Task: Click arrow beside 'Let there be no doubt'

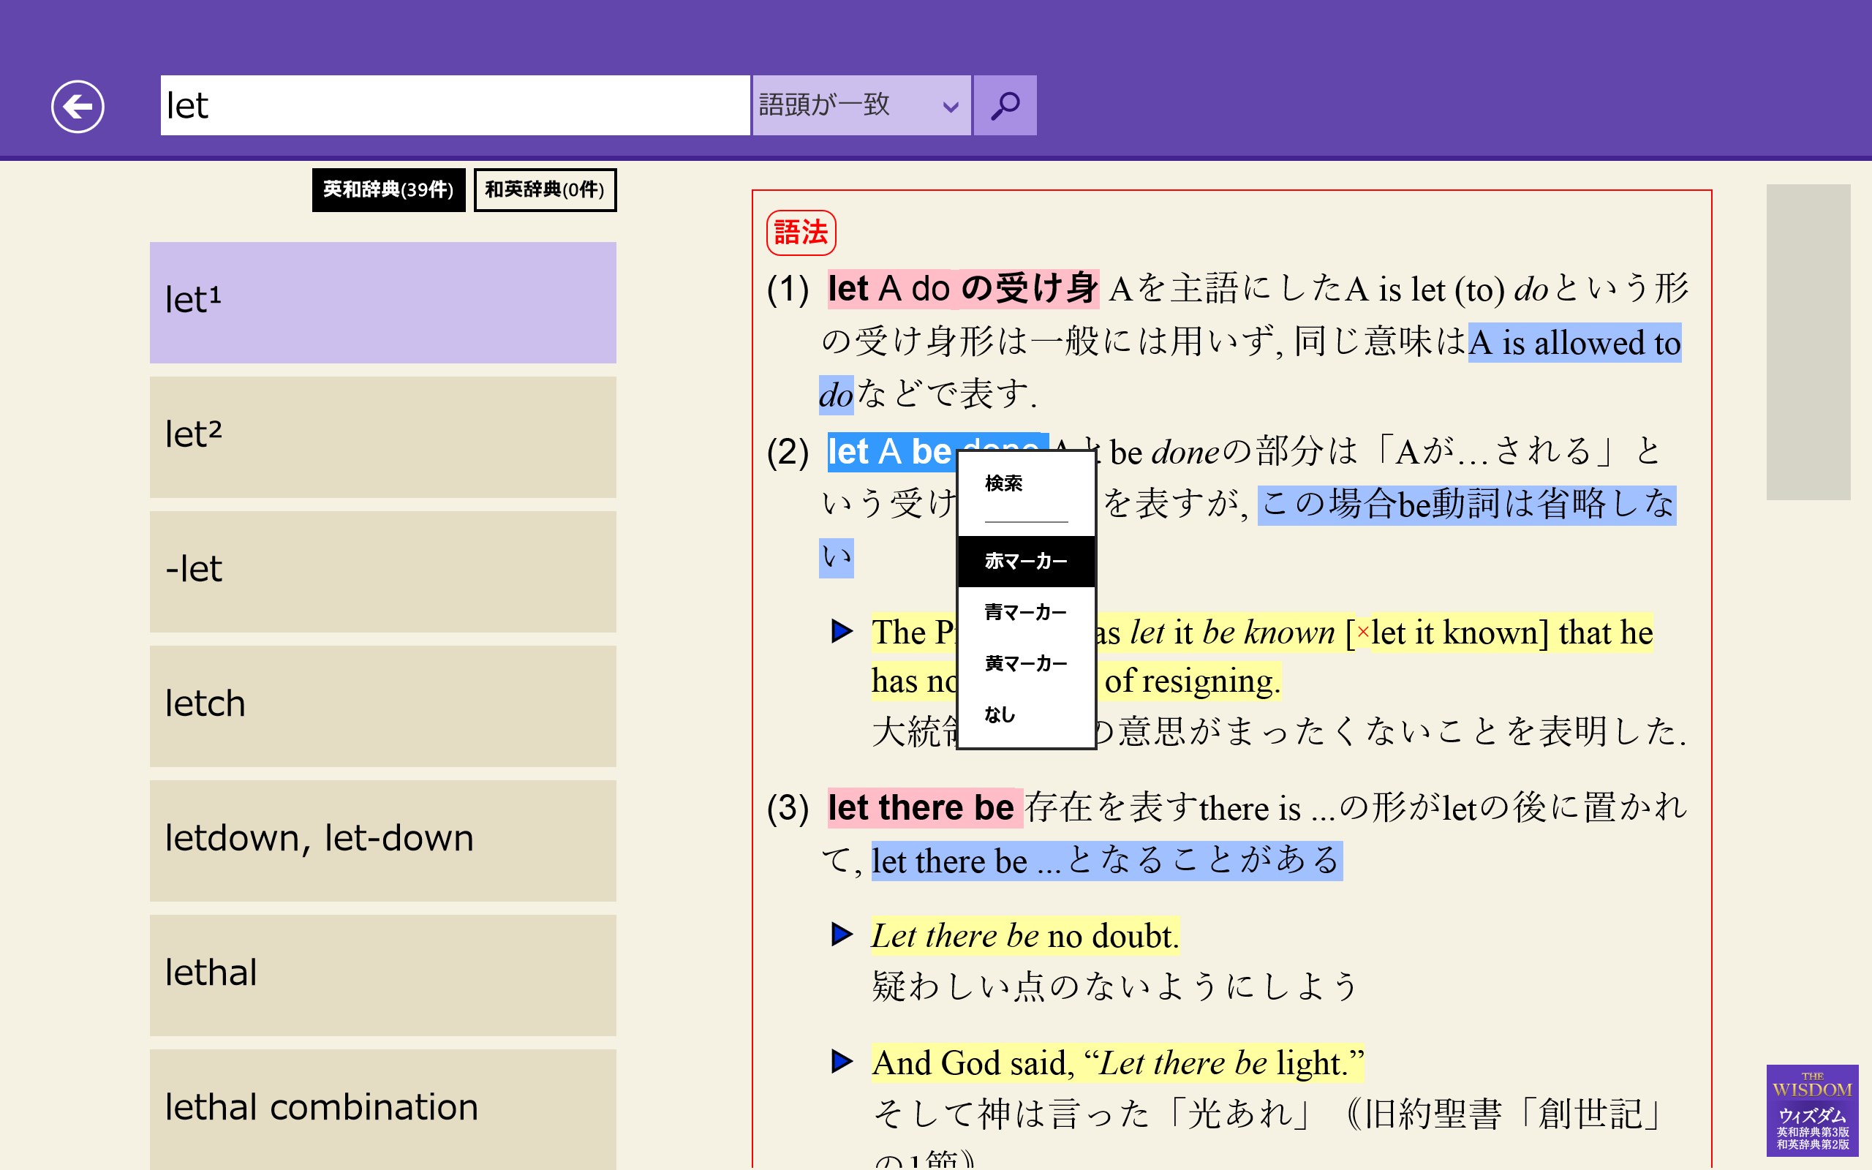Action: point(842,934)
